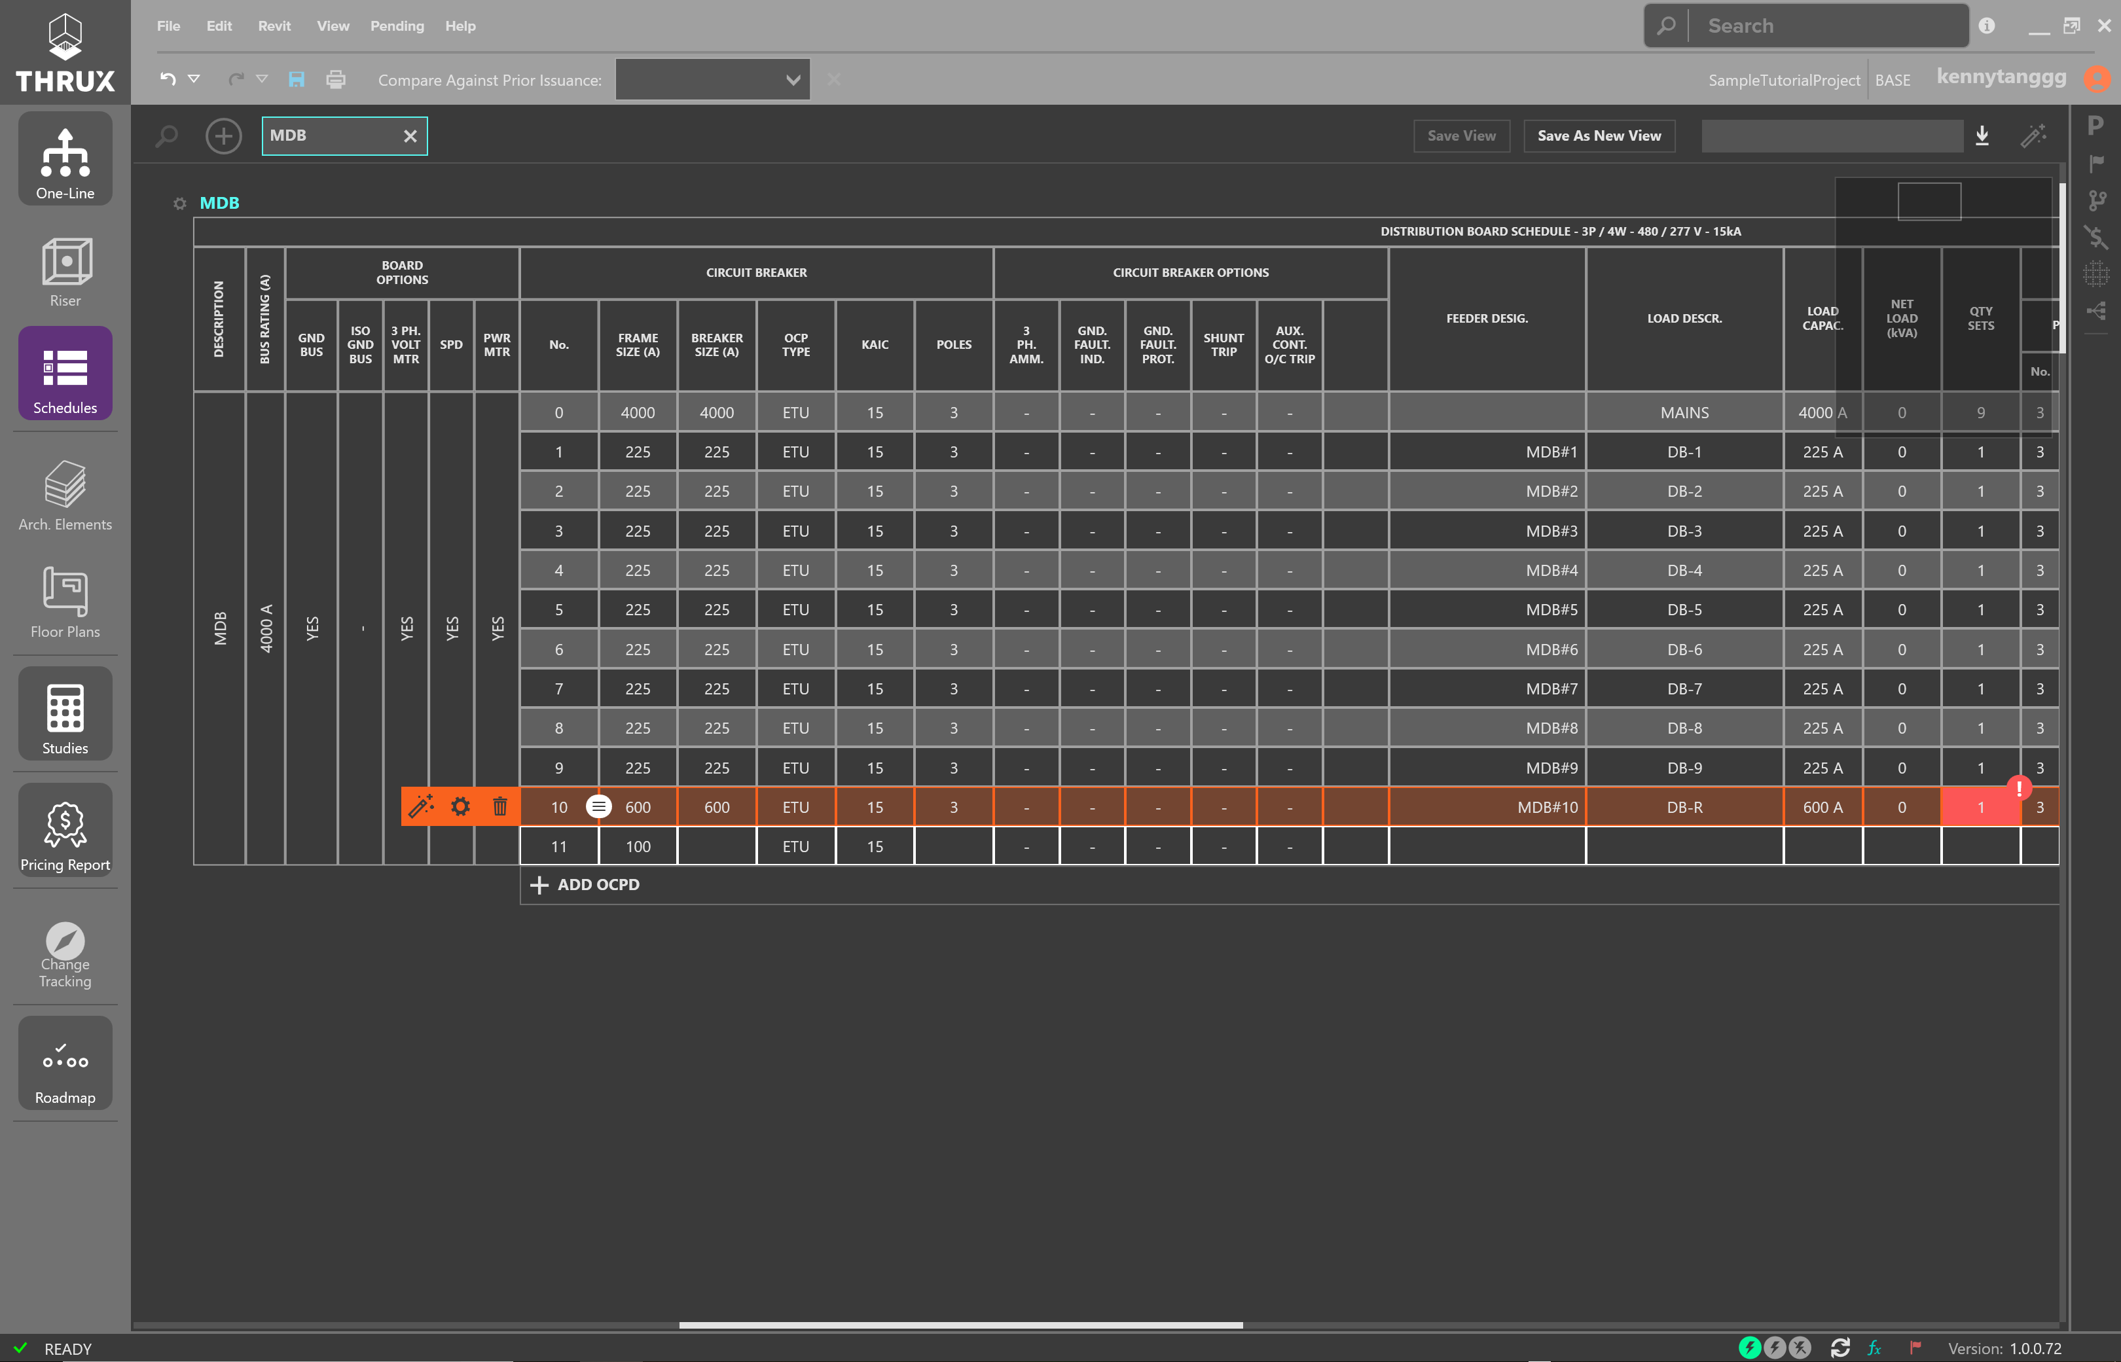Image resolution: width=2121 pixels, height=1362 pixels.
Task: Open the Edit menu
Action: click(x=219, y=26)
